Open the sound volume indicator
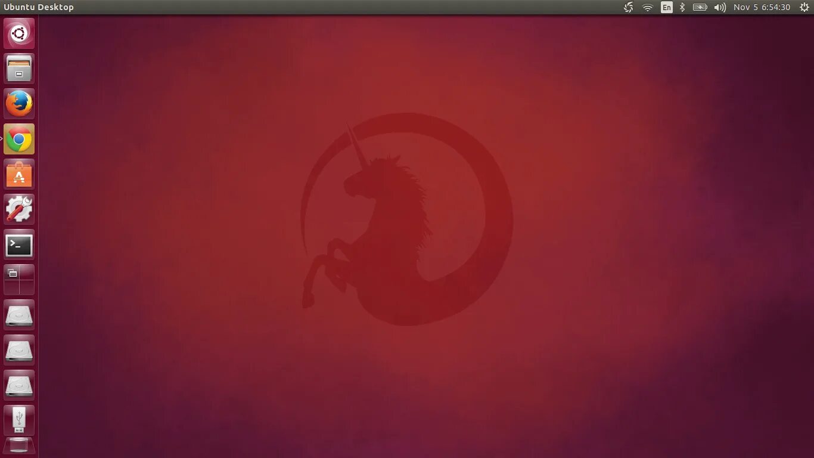The width and height of the screenshot is (814, 458). click(x=720, y=7)
